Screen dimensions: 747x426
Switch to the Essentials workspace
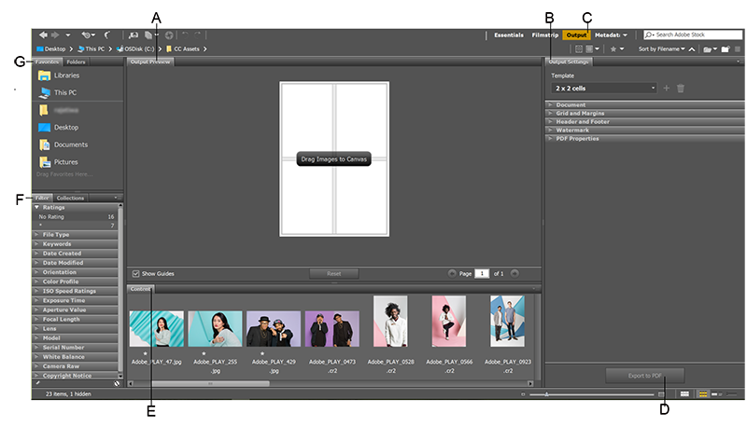click(x=508, y=34)
